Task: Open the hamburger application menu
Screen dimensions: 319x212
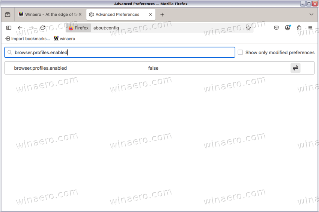Action: 310,28
